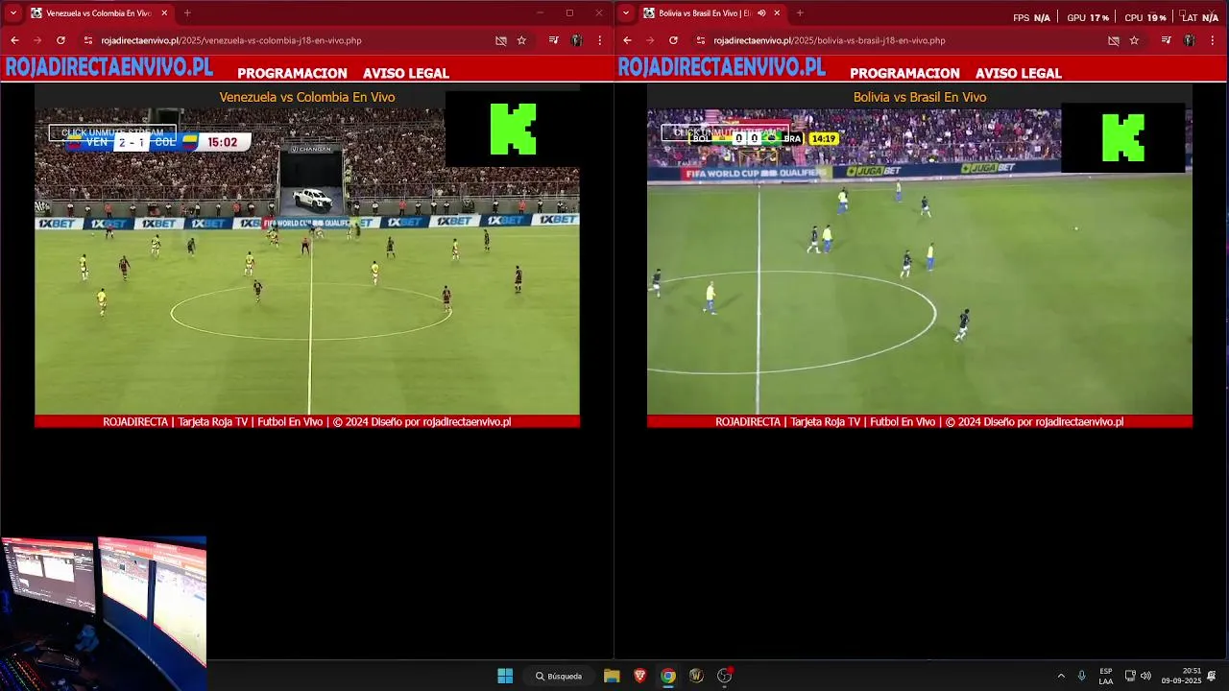Open site info icon in right address bar
The height and width of the screenshot is (691, 1229).
click(701, 40)
